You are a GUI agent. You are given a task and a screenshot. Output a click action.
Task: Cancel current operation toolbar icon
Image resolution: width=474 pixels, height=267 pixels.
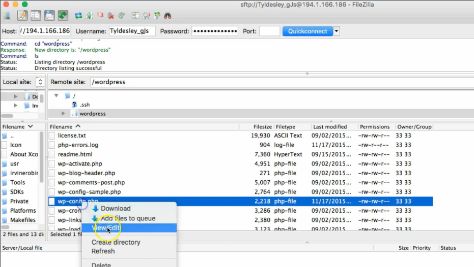coord(100,15)
